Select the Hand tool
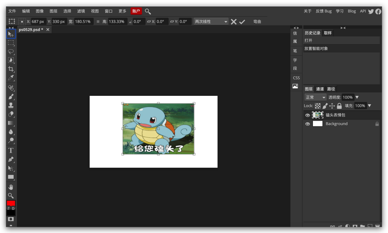Viewport: 388px width, 233px height. (11, 187)
